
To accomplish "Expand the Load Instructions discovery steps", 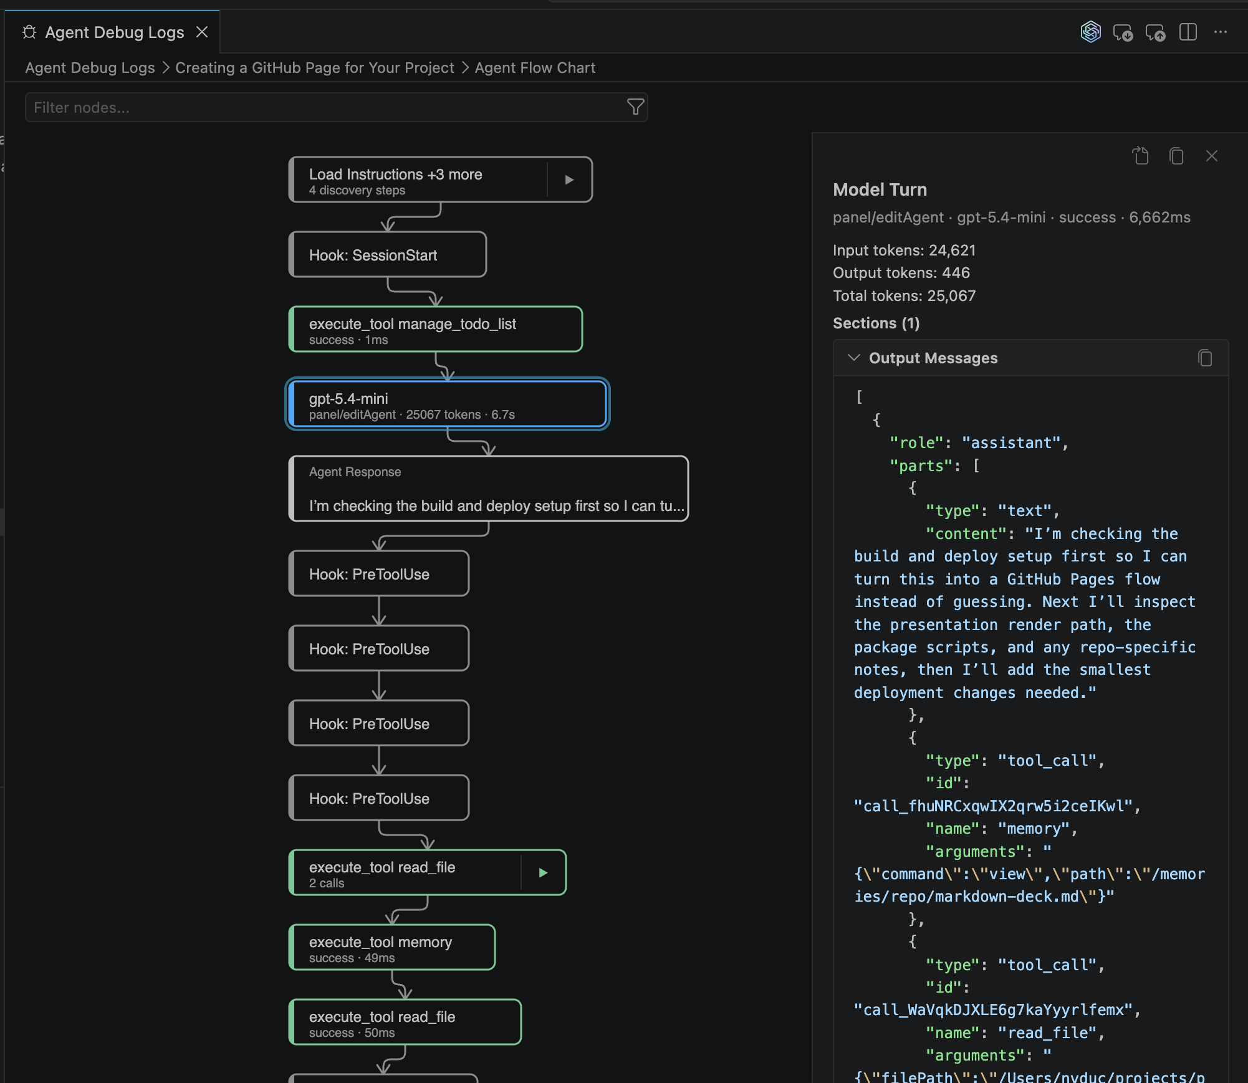I will tap(569, 179).
